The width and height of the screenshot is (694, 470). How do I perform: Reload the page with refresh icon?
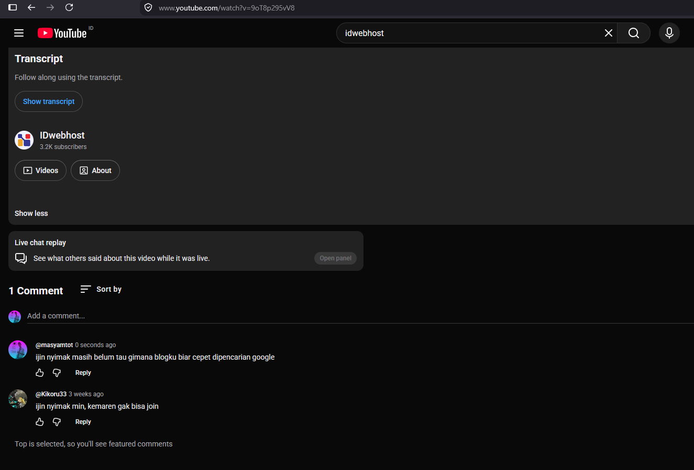(x=69, y=7)
